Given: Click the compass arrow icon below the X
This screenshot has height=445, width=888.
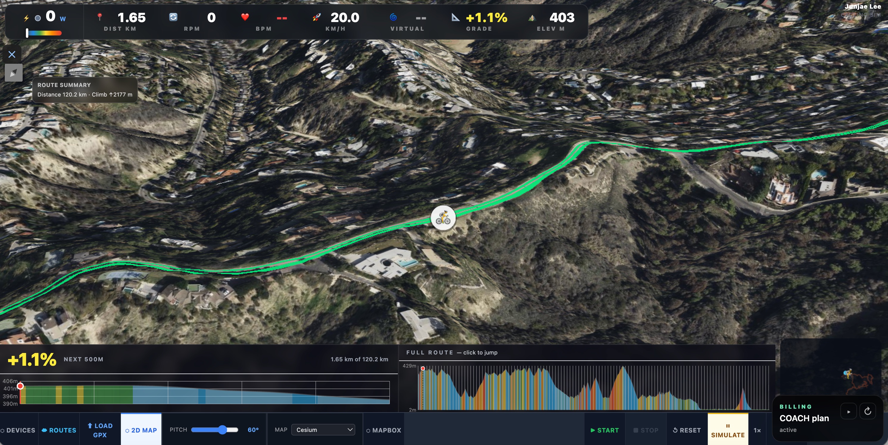Looking at the screenshot, I should click(x=13, y=73).
